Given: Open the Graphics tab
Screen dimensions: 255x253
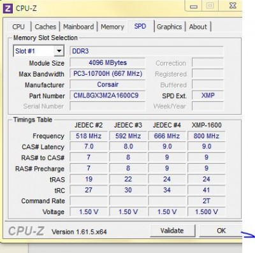Looking at the screenshot, I should pos(170,27).
